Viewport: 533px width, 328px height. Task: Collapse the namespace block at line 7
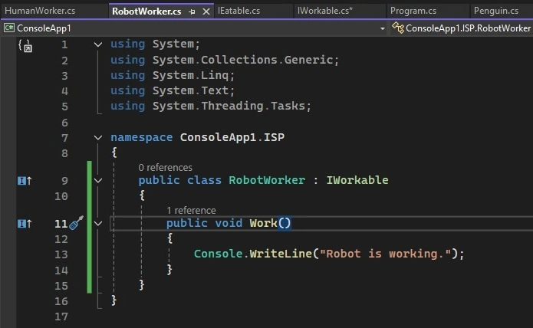click(x=98, y=137)
